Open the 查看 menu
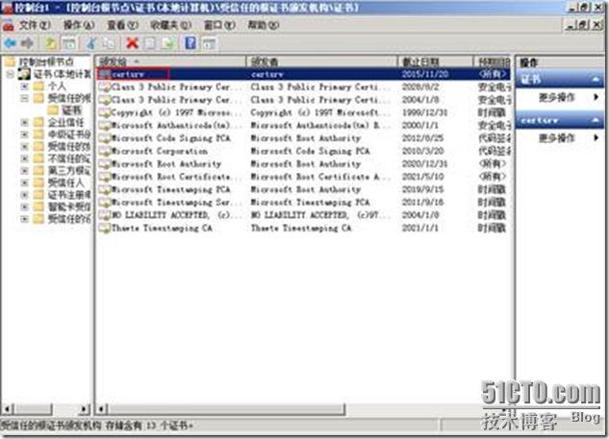 pos(122,25)
